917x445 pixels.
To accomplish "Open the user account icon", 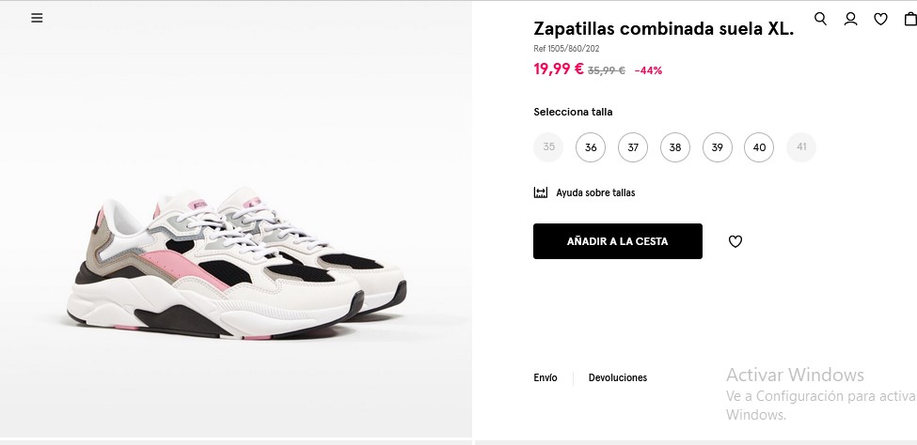I will (850, 18).
